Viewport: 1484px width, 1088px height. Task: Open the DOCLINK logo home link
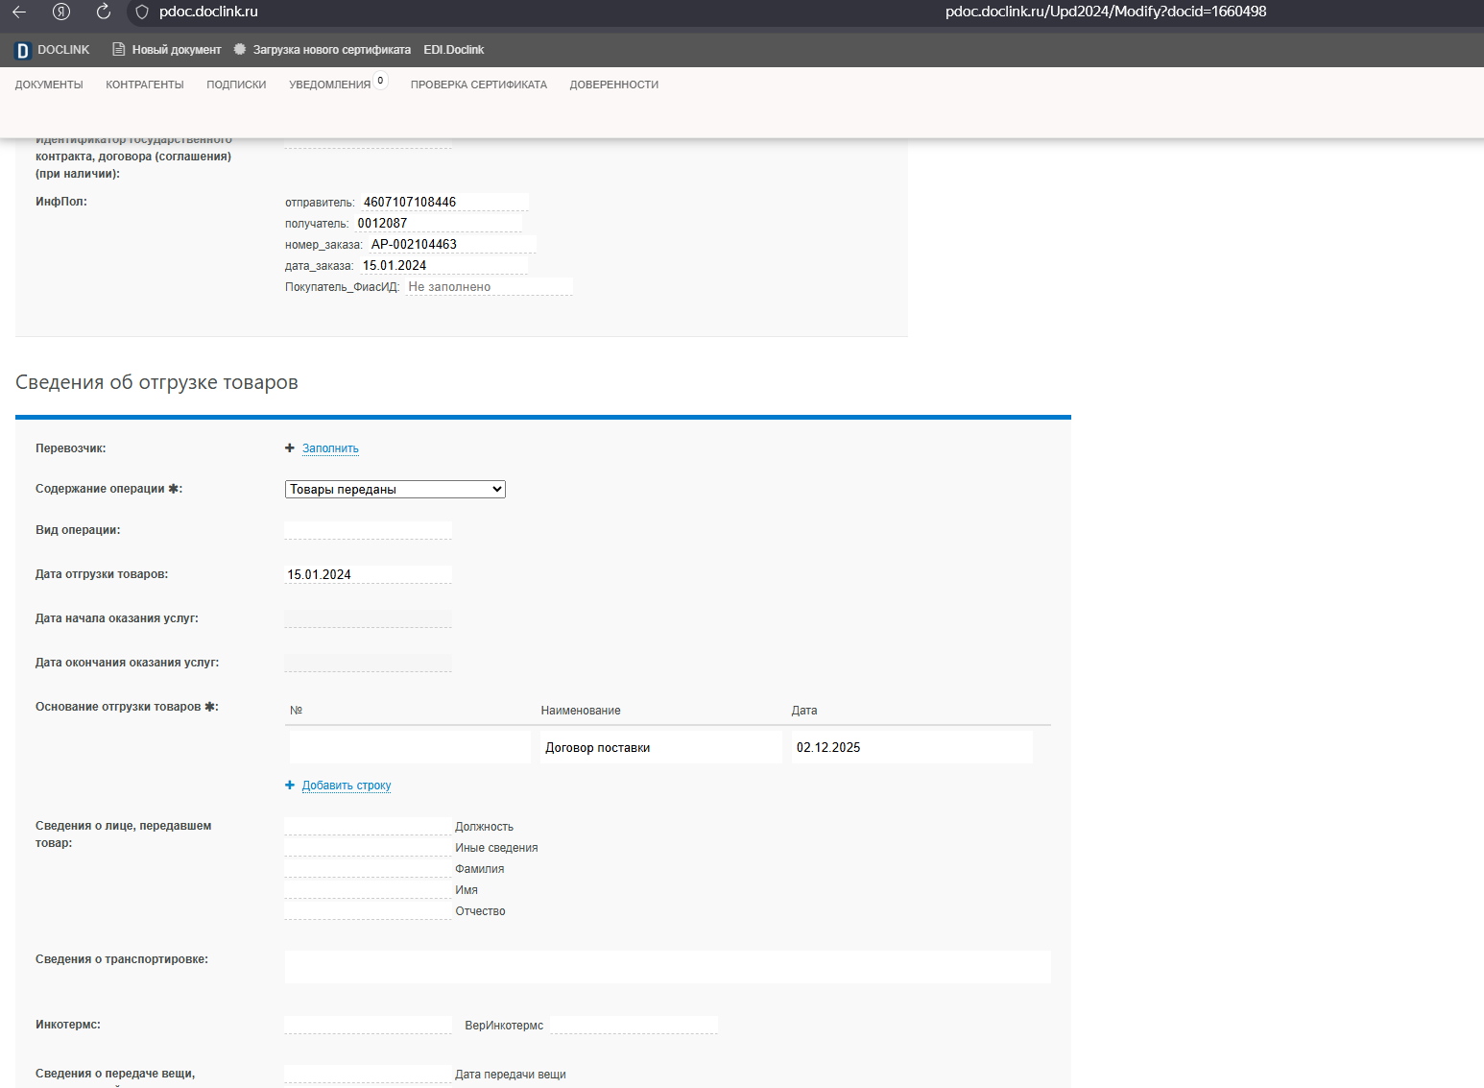[x=52, y=50]
